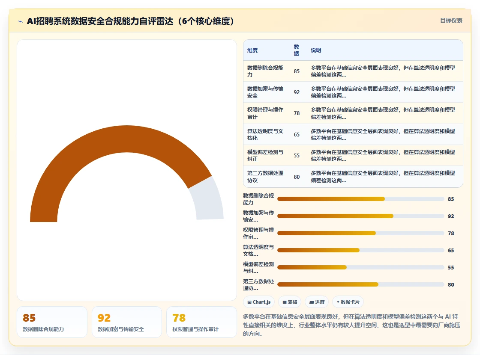Click the value 80 in the table

point(297,177)
